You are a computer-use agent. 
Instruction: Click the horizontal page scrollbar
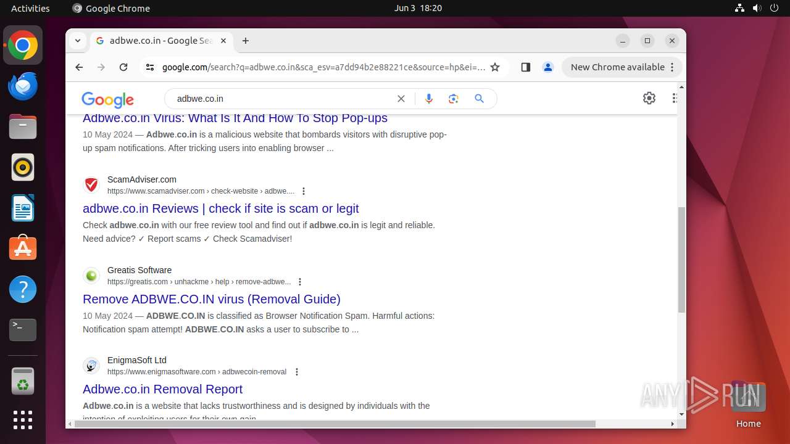tap(334, 424)
